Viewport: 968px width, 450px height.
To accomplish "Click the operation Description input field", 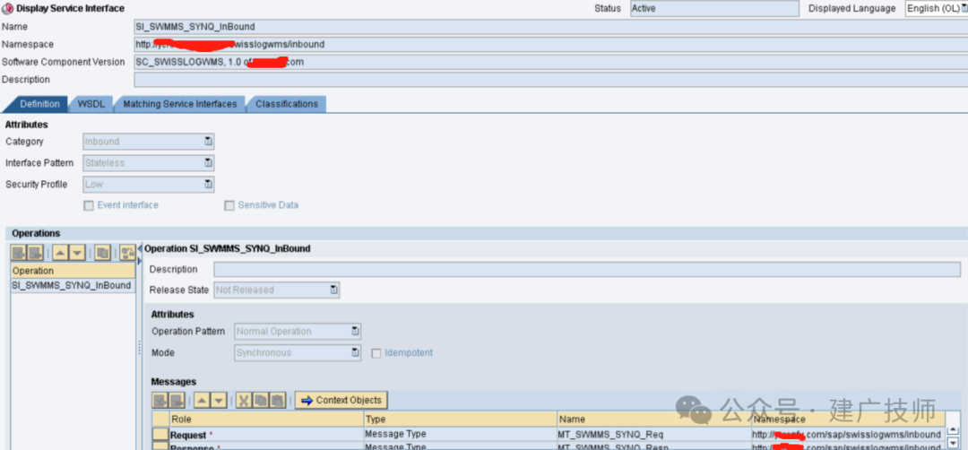I will point(587,270).
